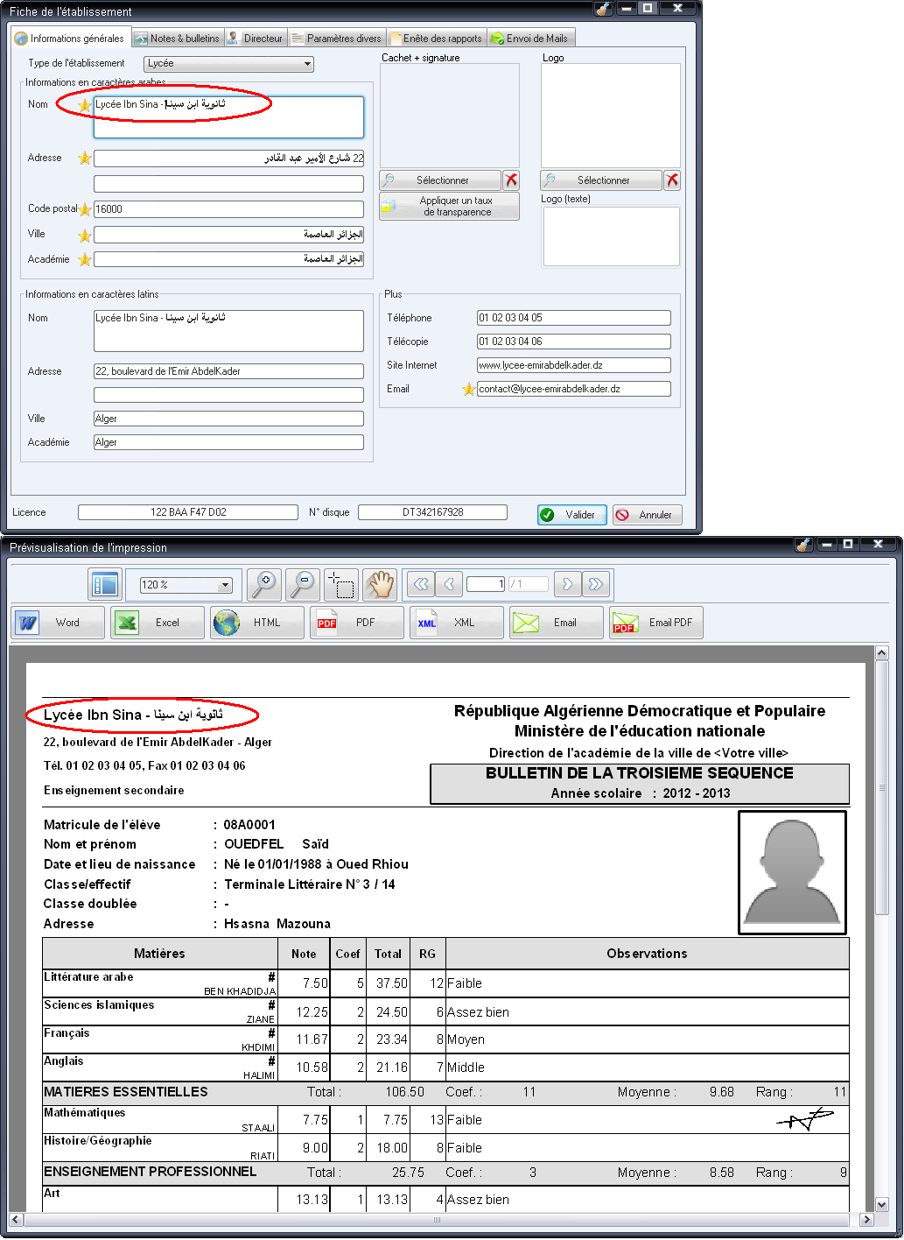The image size is (904, 1240).
Task: Open the Notes & bulletins tab
Action: (x=178, y=39)
